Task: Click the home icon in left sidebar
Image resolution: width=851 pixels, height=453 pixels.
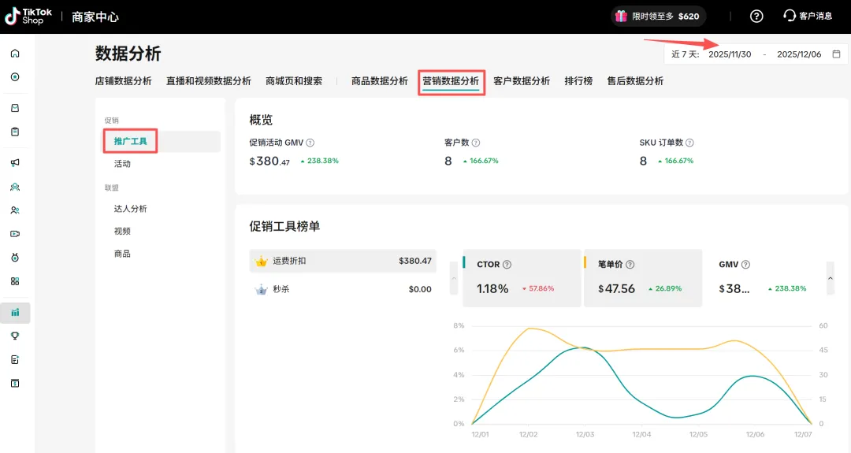Action: click(15, 54)
